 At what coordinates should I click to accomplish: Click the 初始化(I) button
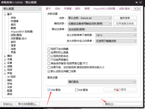[x=8, y=104]
